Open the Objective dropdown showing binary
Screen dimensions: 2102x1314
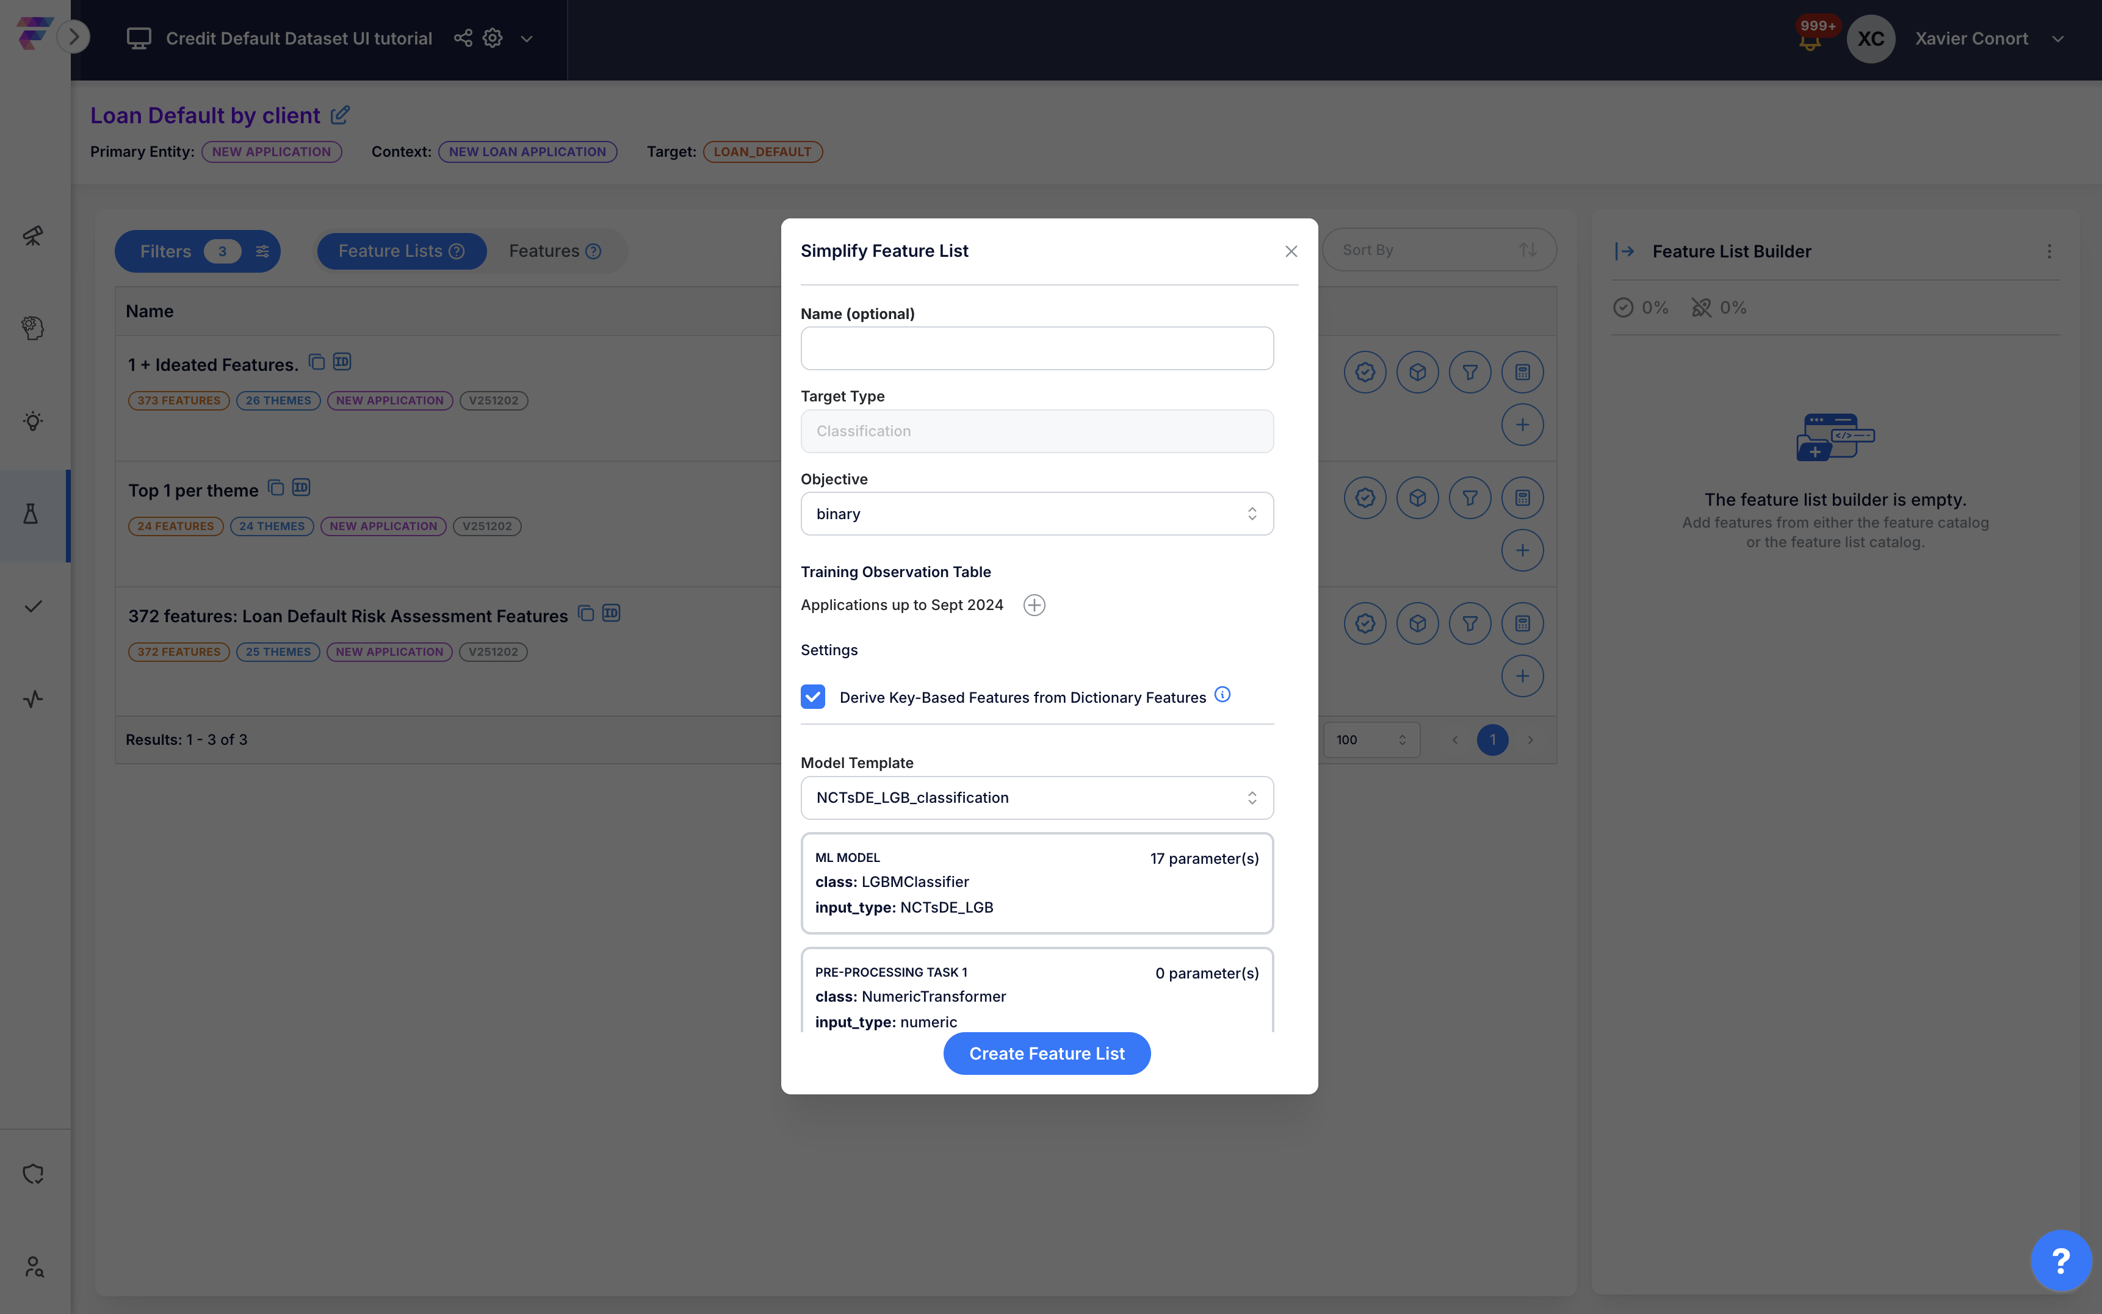pos(1036,514)
